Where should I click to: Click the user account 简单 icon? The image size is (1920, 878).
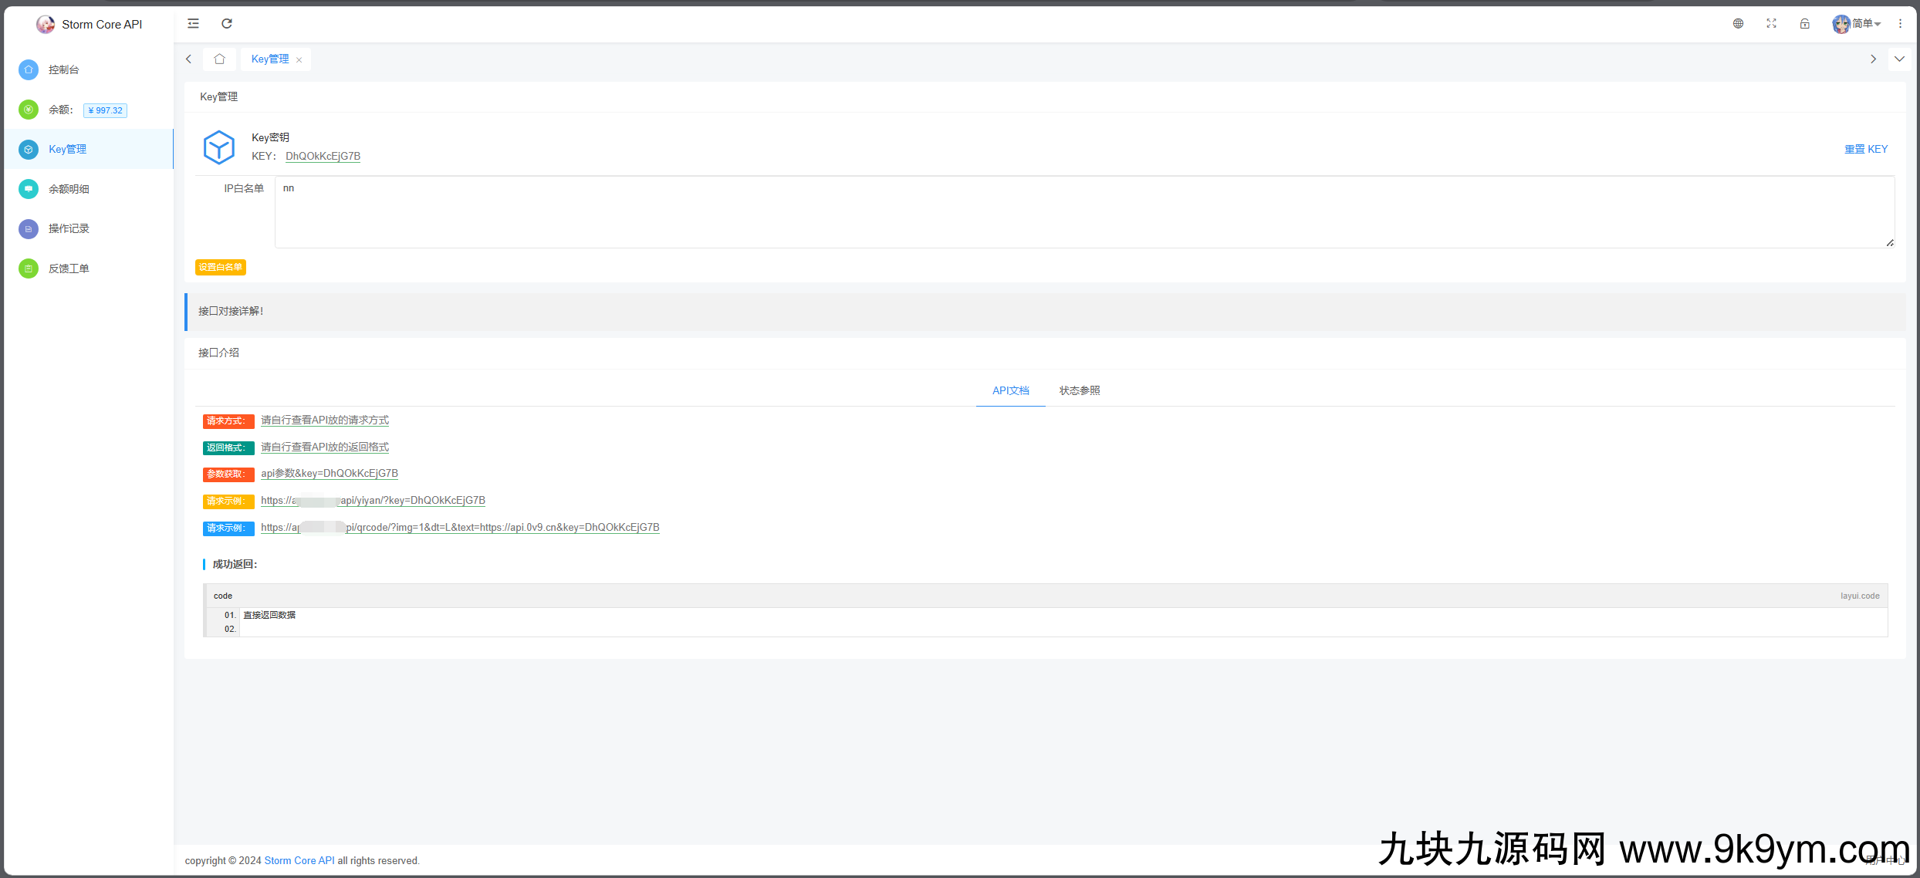1841,23
